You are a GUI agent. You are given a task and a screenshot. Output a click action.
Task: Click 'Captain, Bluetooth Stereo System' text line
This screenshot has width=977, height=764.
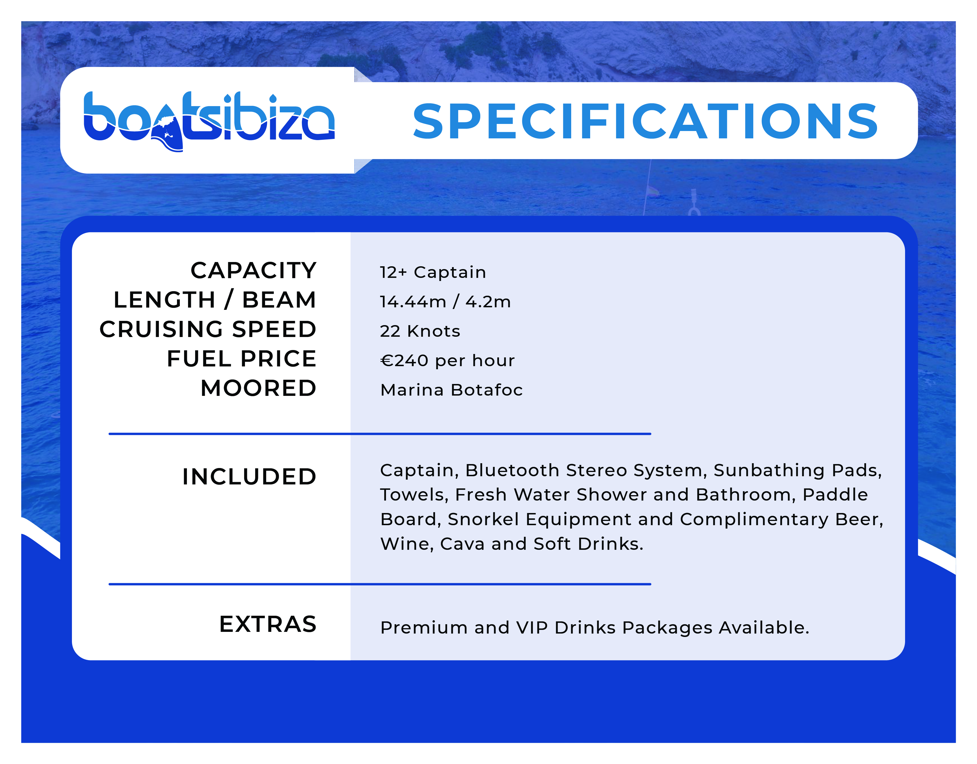coord(631,470)
